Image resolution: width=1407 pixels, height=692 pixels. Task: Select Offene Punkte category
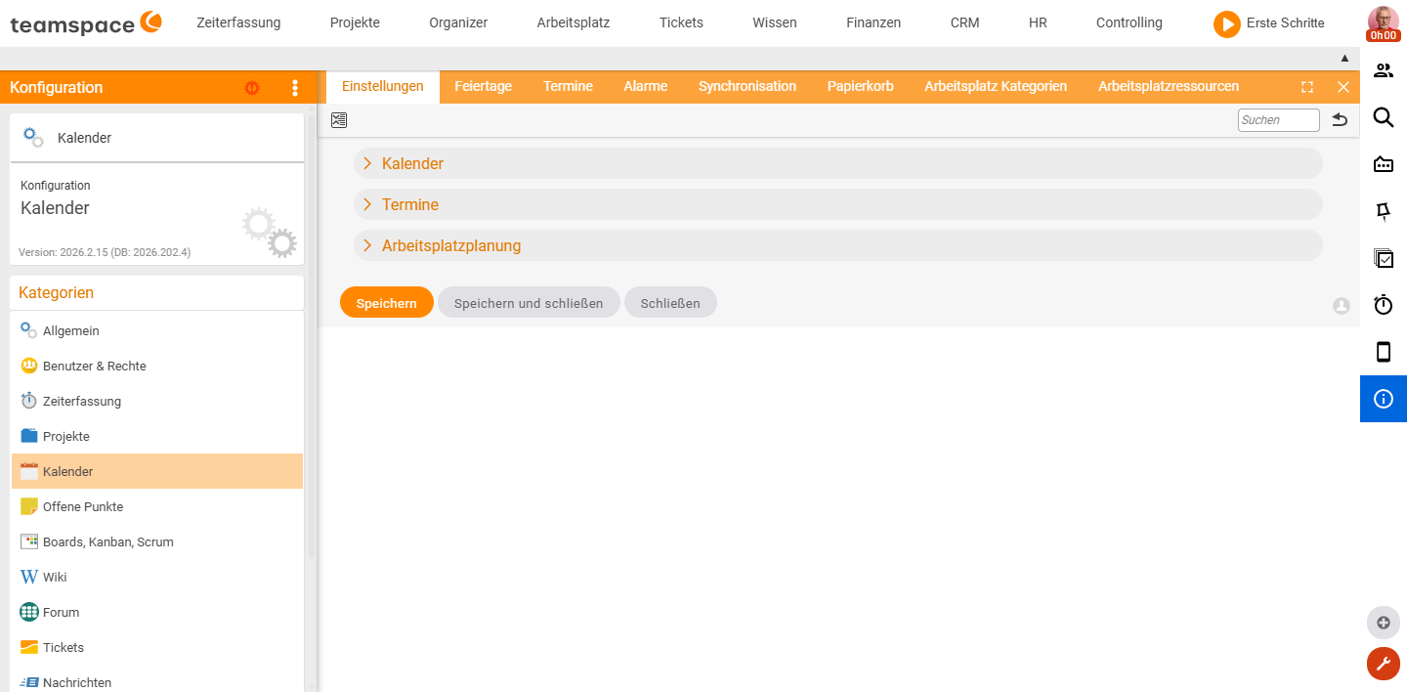(157, 506)
